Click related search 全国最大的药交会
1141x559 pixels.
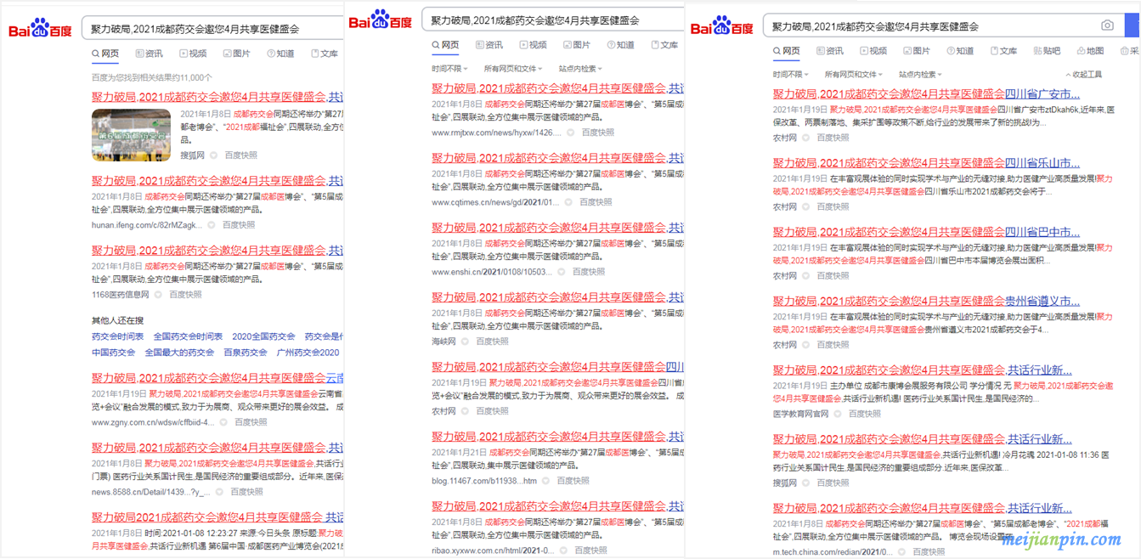coord(179,353)
